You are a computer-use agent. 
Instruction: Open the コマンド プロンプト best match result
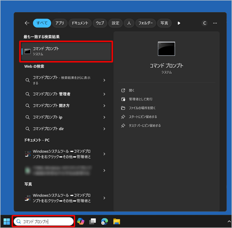(66, 52)
